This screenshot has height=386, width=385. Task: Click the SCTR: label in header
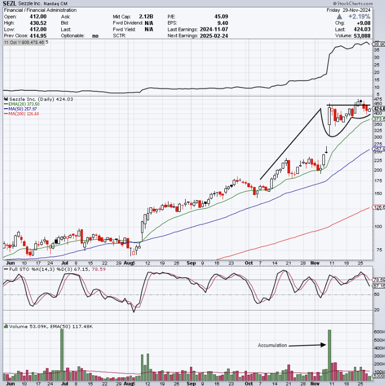120,36
